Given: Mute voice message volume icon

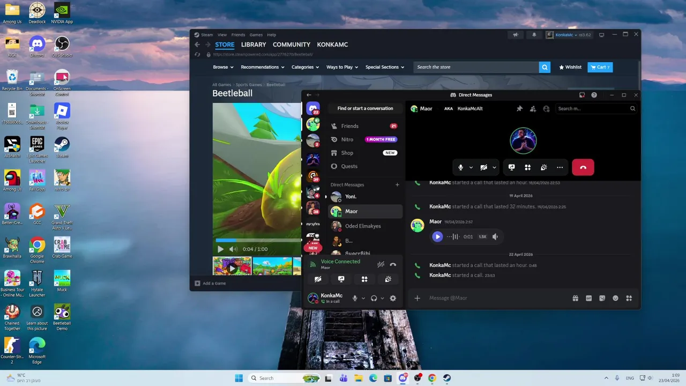Looking at the screenshot, I should (x=495, y=236).
